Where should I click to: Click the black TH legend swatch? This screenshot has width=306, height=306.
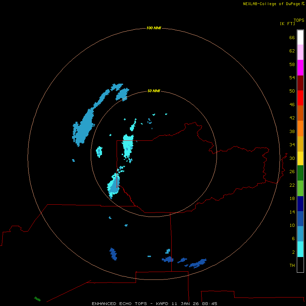tap(300, 265)
